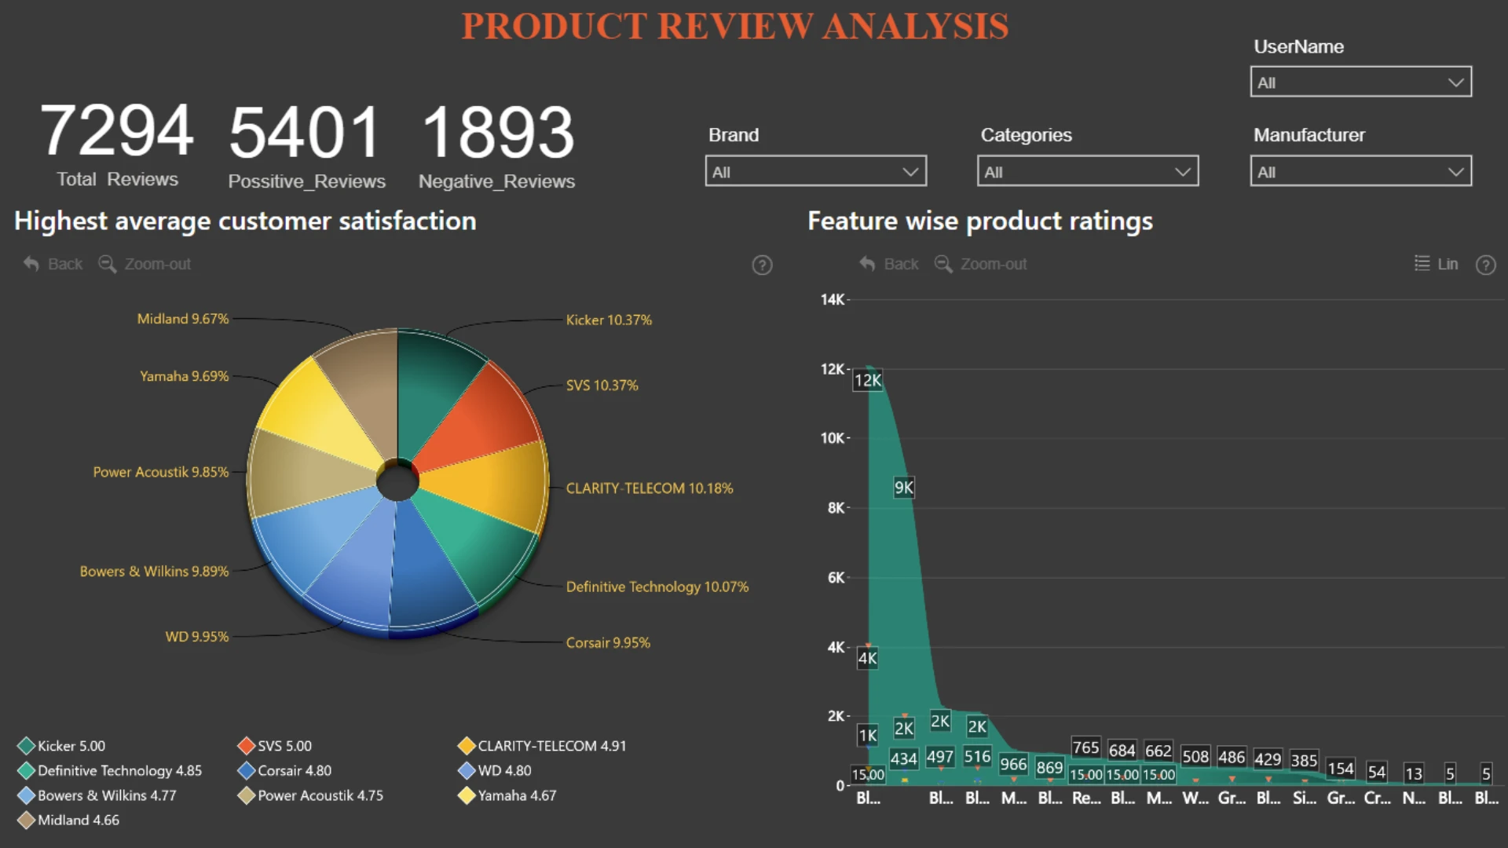This screenshot has height=848, width=1508.
Task: Click the N... x-axis category label
Action: point(1414,799)
